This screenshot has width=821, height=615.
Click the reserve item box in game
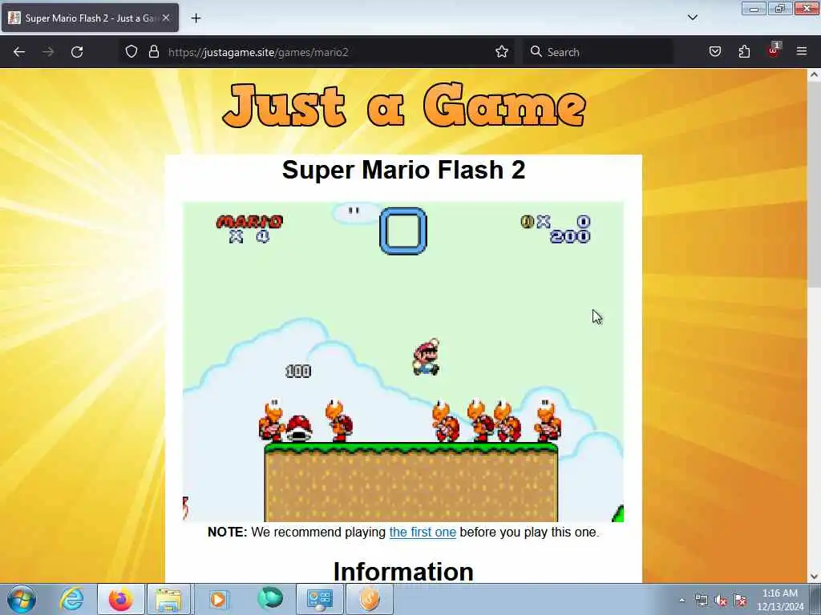(x=403, y=231)
